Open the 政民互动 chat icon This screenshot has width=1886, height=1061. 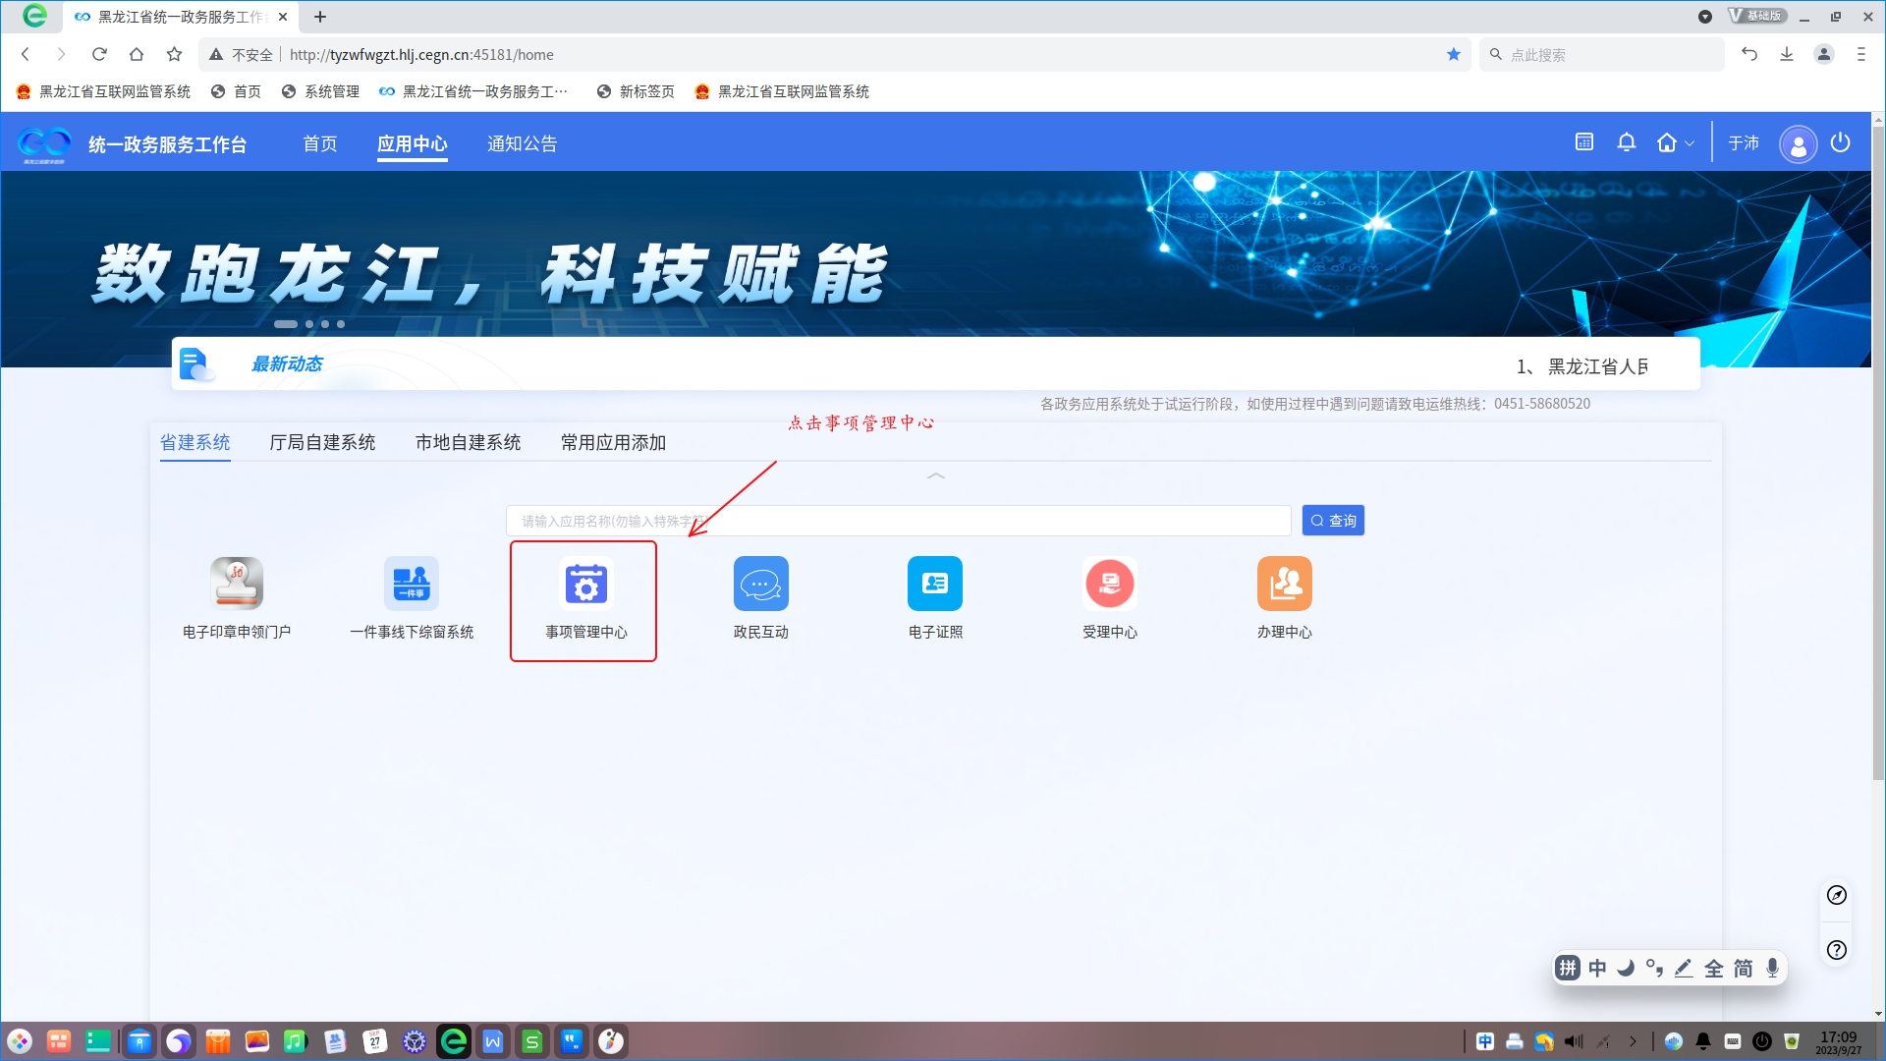click(760, 585)
